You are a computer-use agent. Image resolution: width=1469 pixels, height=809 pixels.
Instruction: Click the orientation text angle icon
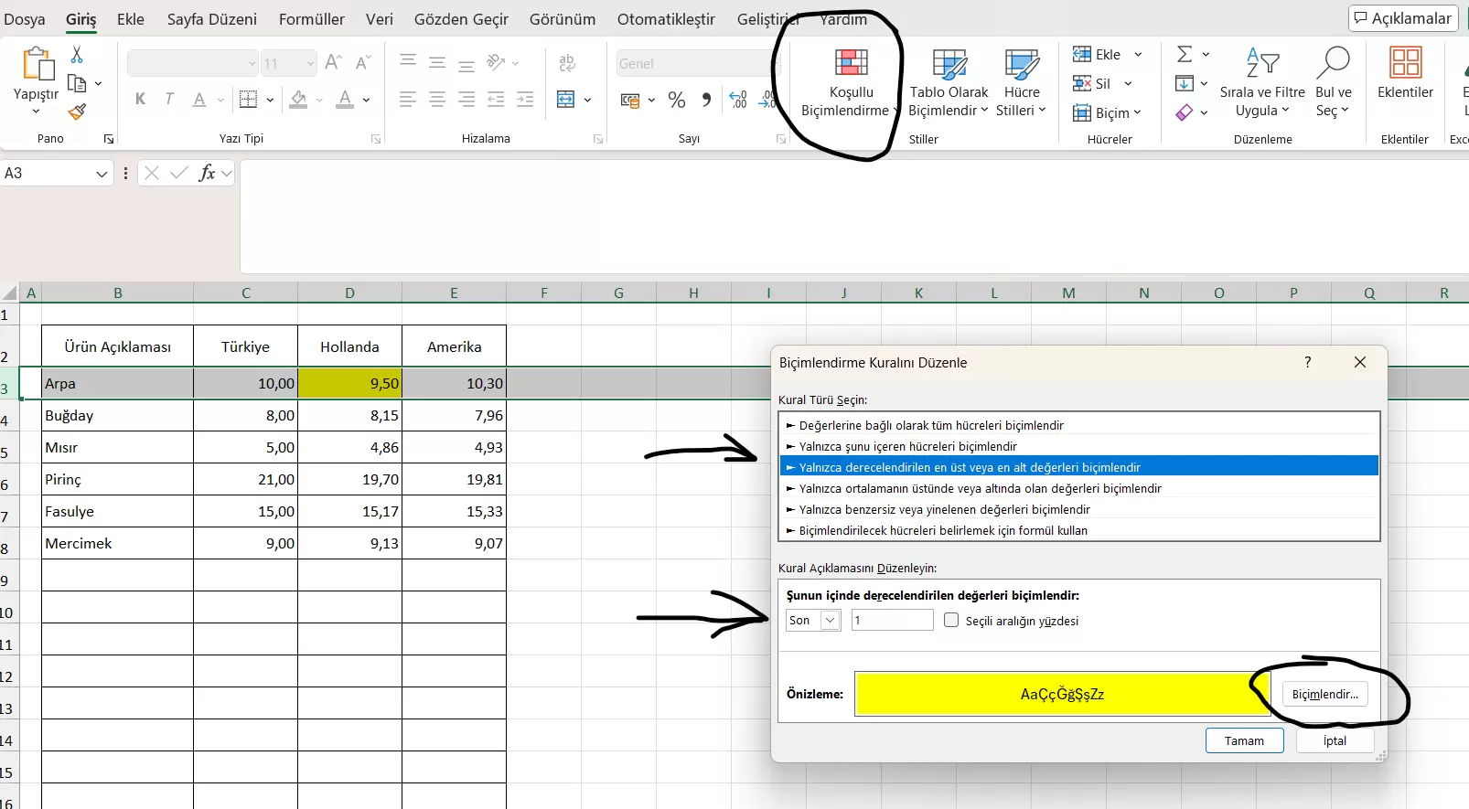point(497,62)
